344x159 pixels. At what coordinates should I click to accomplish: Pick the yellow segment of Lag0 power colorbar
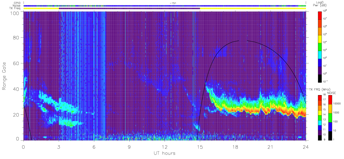(320, 39)
